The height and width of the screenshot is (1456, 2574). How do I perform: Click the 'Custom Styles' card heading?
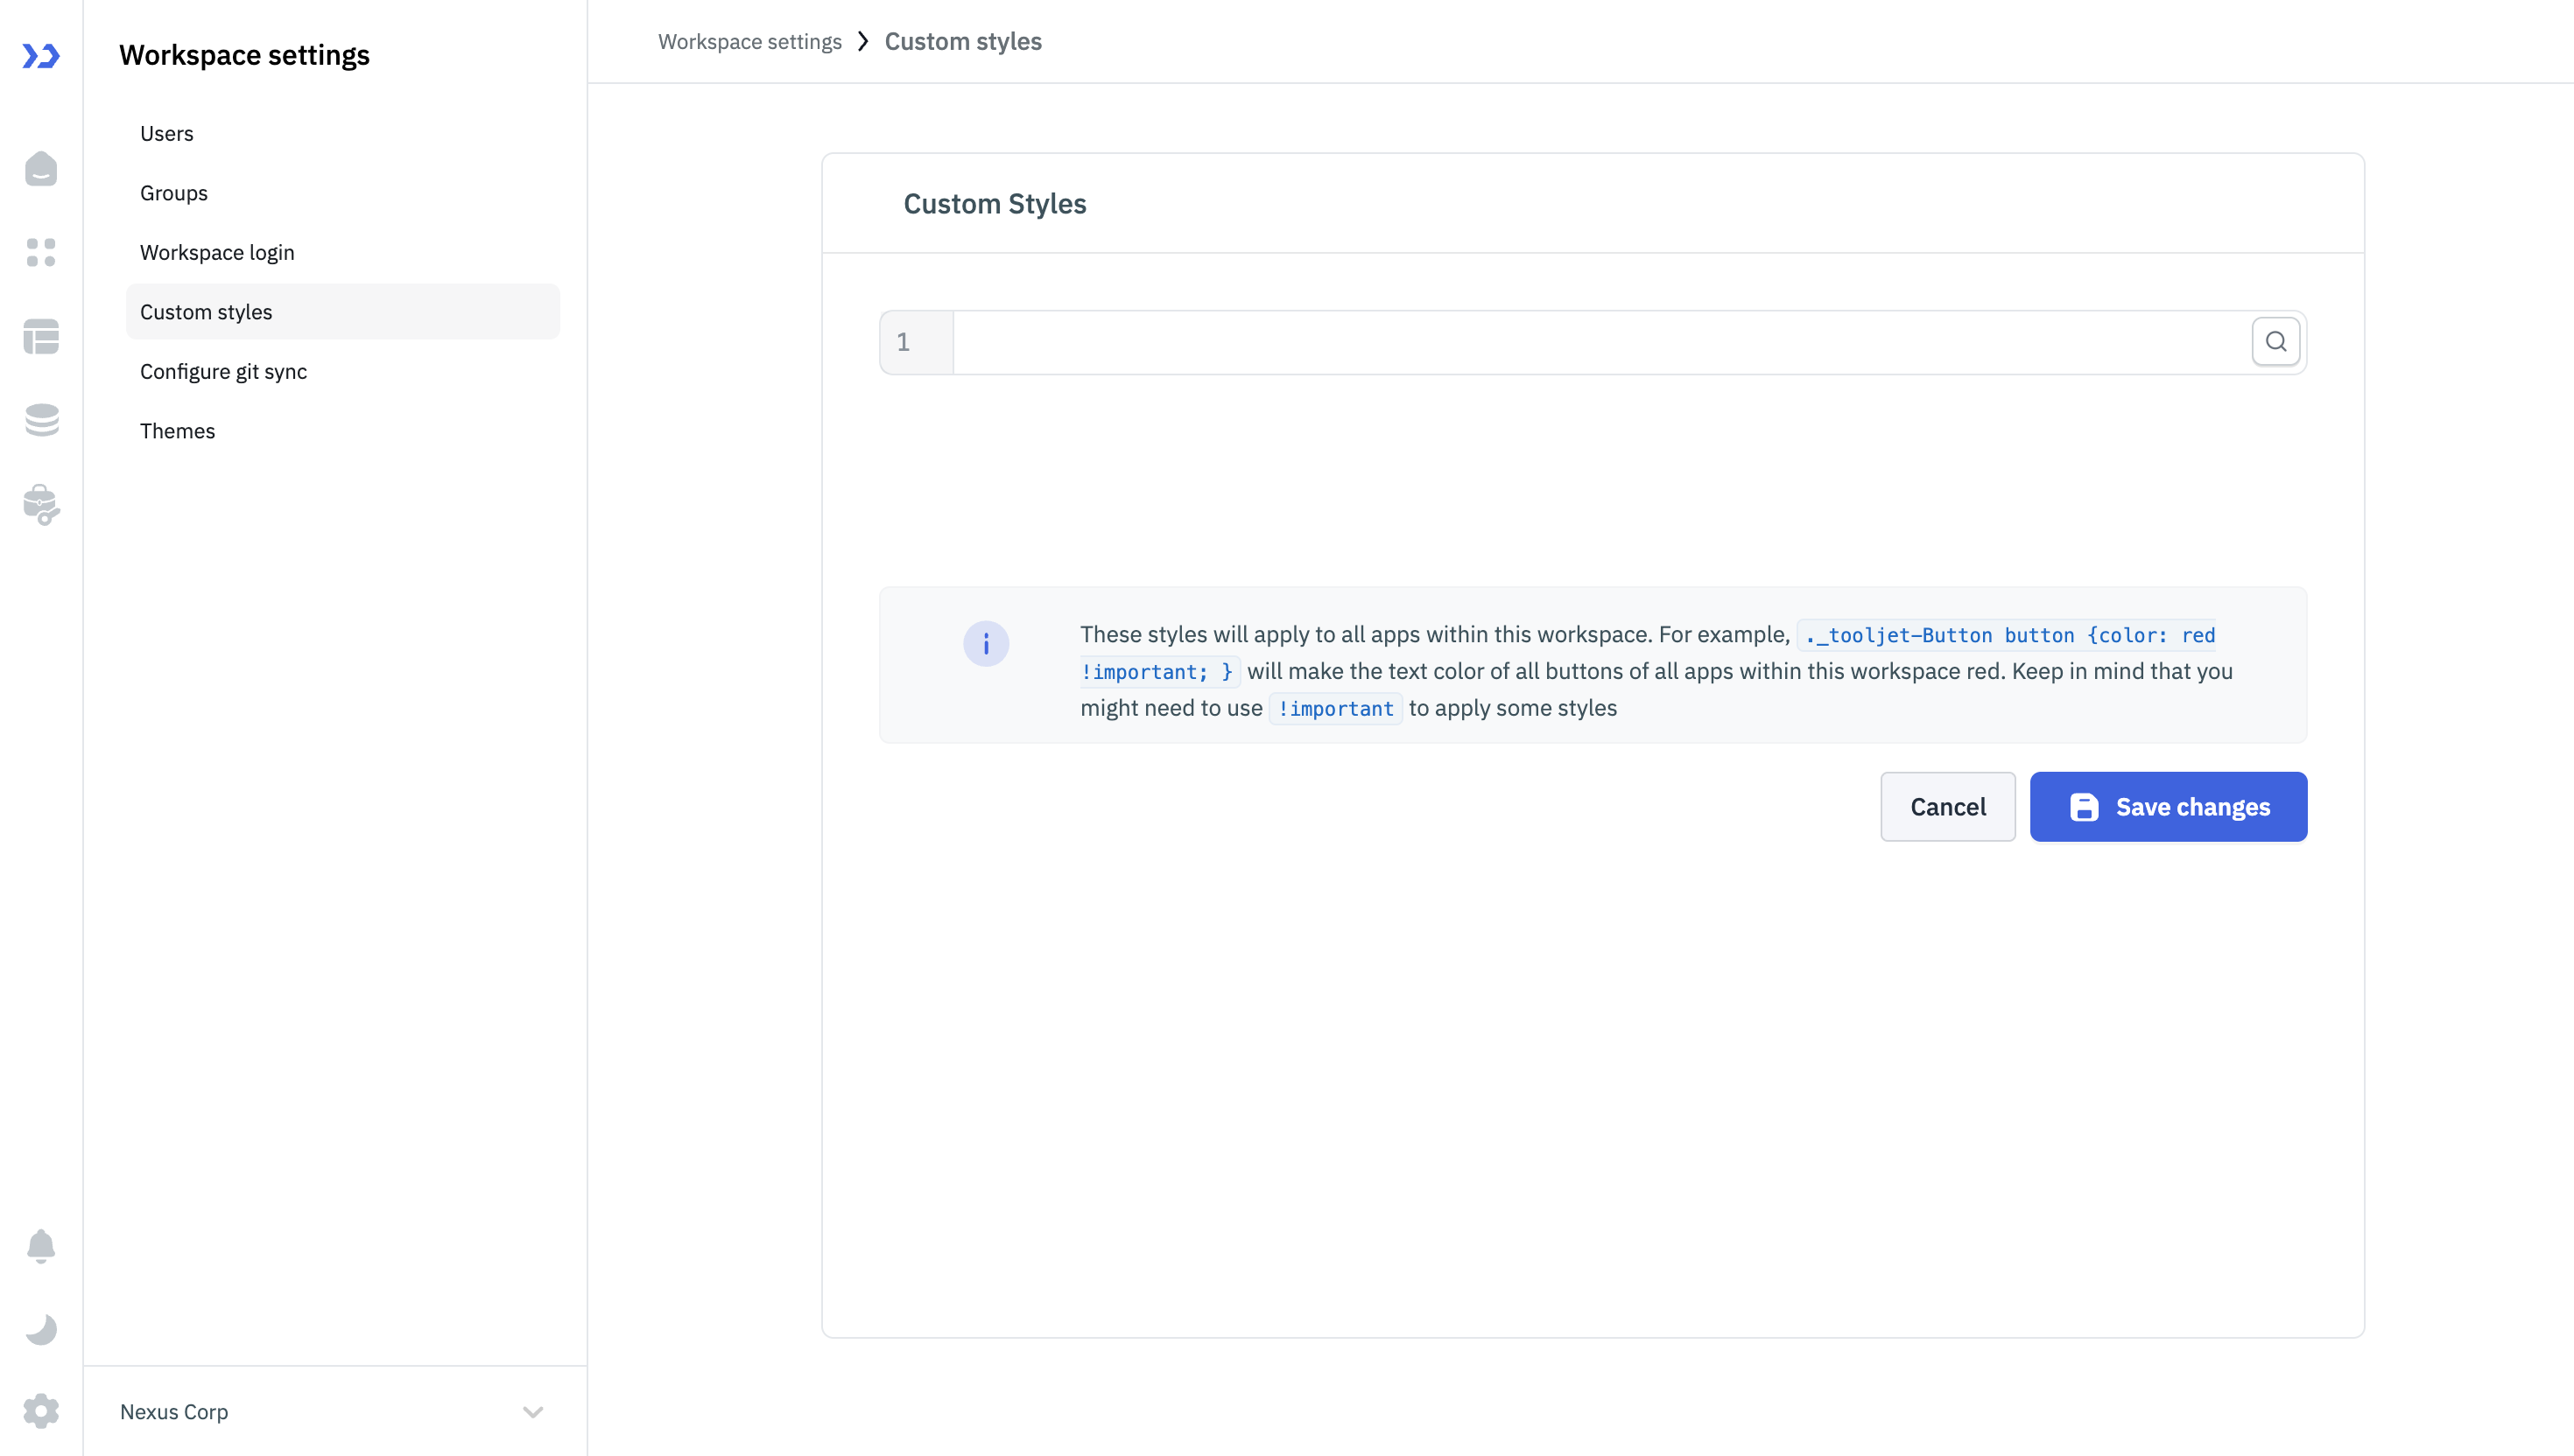(x=995, y=203)
